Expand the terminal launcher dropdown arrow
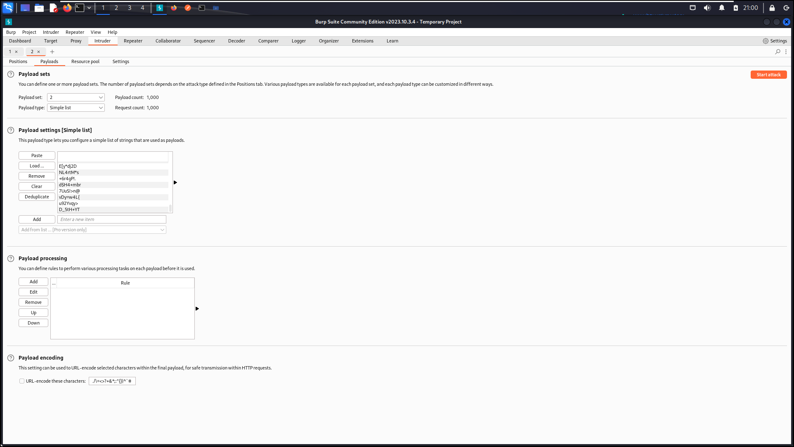This screenshot has height=447, width=794. [x=89, y=8]
